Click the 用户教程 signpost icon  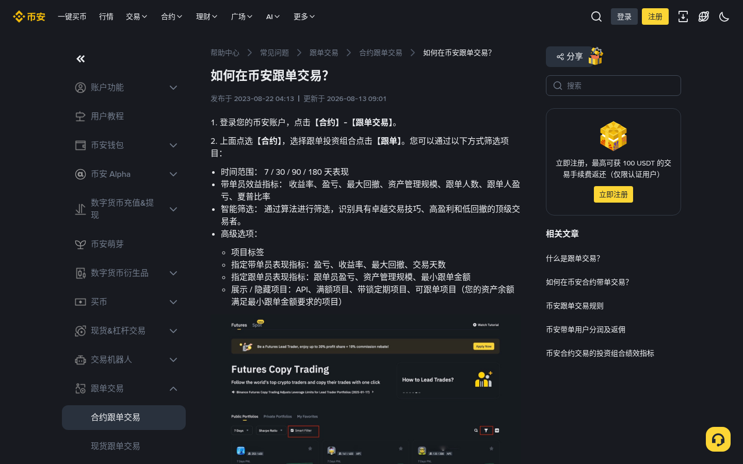[x=80, y=117]
